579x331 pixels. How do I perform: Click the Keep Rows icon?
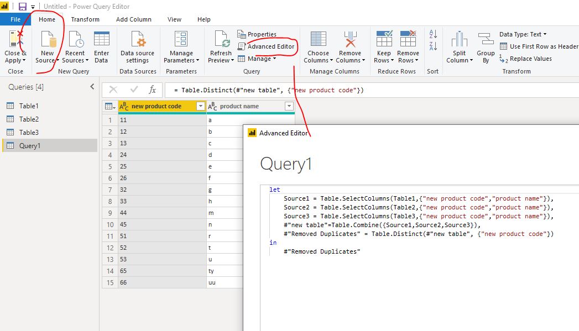pyautogui.click(x=384, y=39)
